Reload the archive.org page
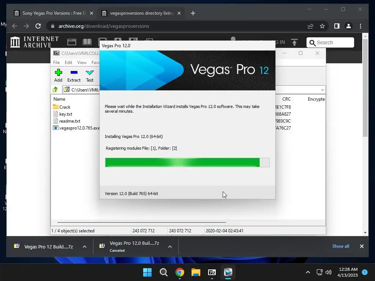375x281 pixels. point(38,26)
